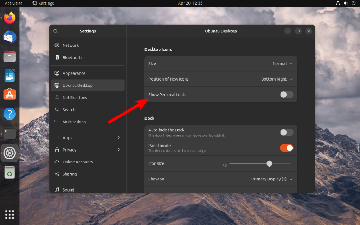360x225 pixels.
Task: Turn off Panel mode switch
Action: [287, 148]
